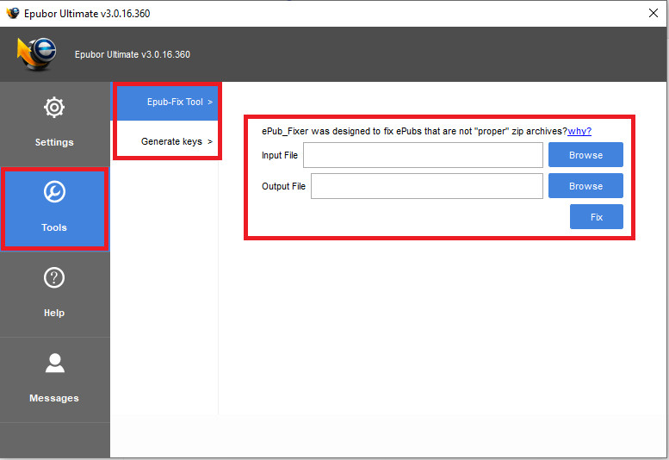
Task: Browse for the Input File
Action: 585,155
